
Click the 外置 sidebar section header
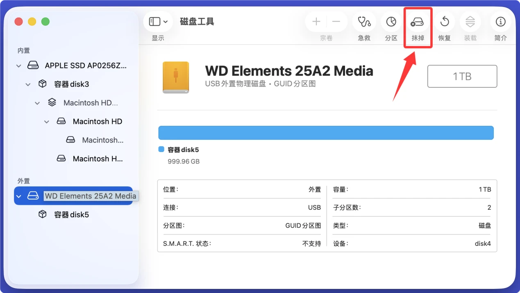coord(23,181)
